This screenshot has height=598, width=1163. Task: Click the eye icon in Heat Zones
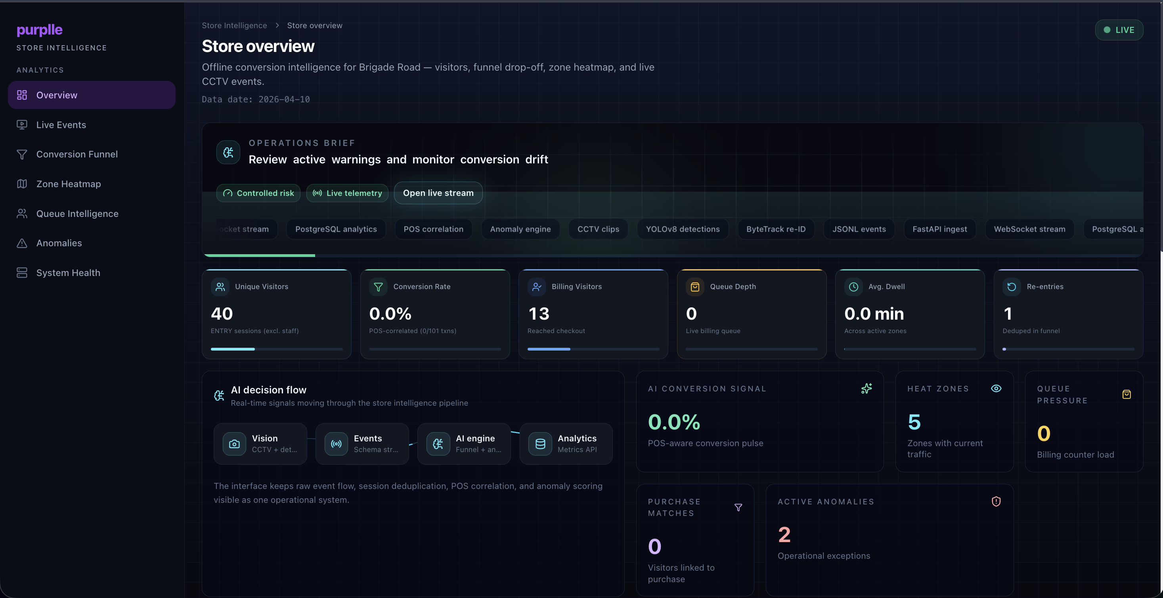click(996, 389)
